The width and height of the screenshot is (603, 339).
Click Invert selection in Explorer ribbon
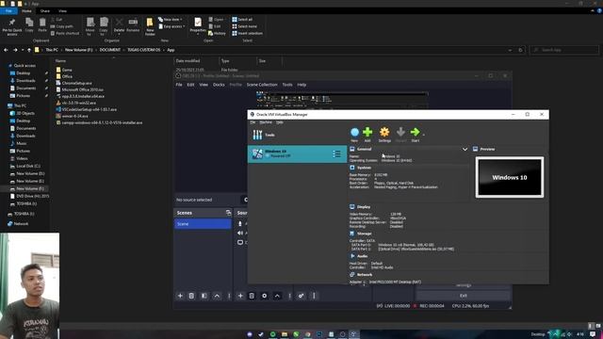[247, 34]
